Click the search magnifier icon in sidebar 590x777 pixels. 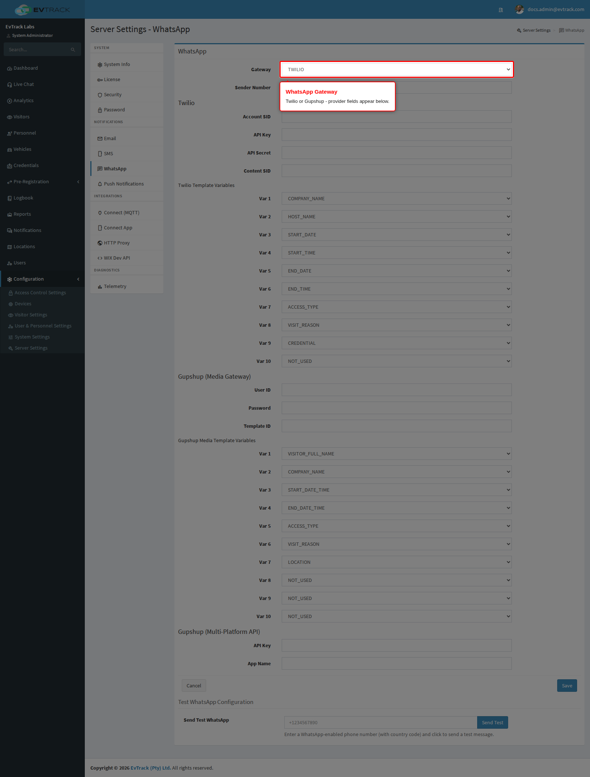(x=73, y=50)
